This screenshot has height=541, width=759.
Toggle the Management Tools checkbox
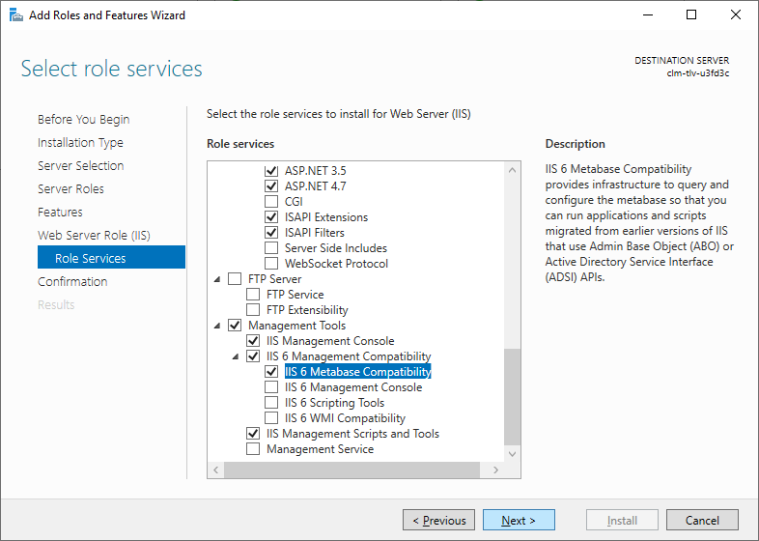click(235, 326)
